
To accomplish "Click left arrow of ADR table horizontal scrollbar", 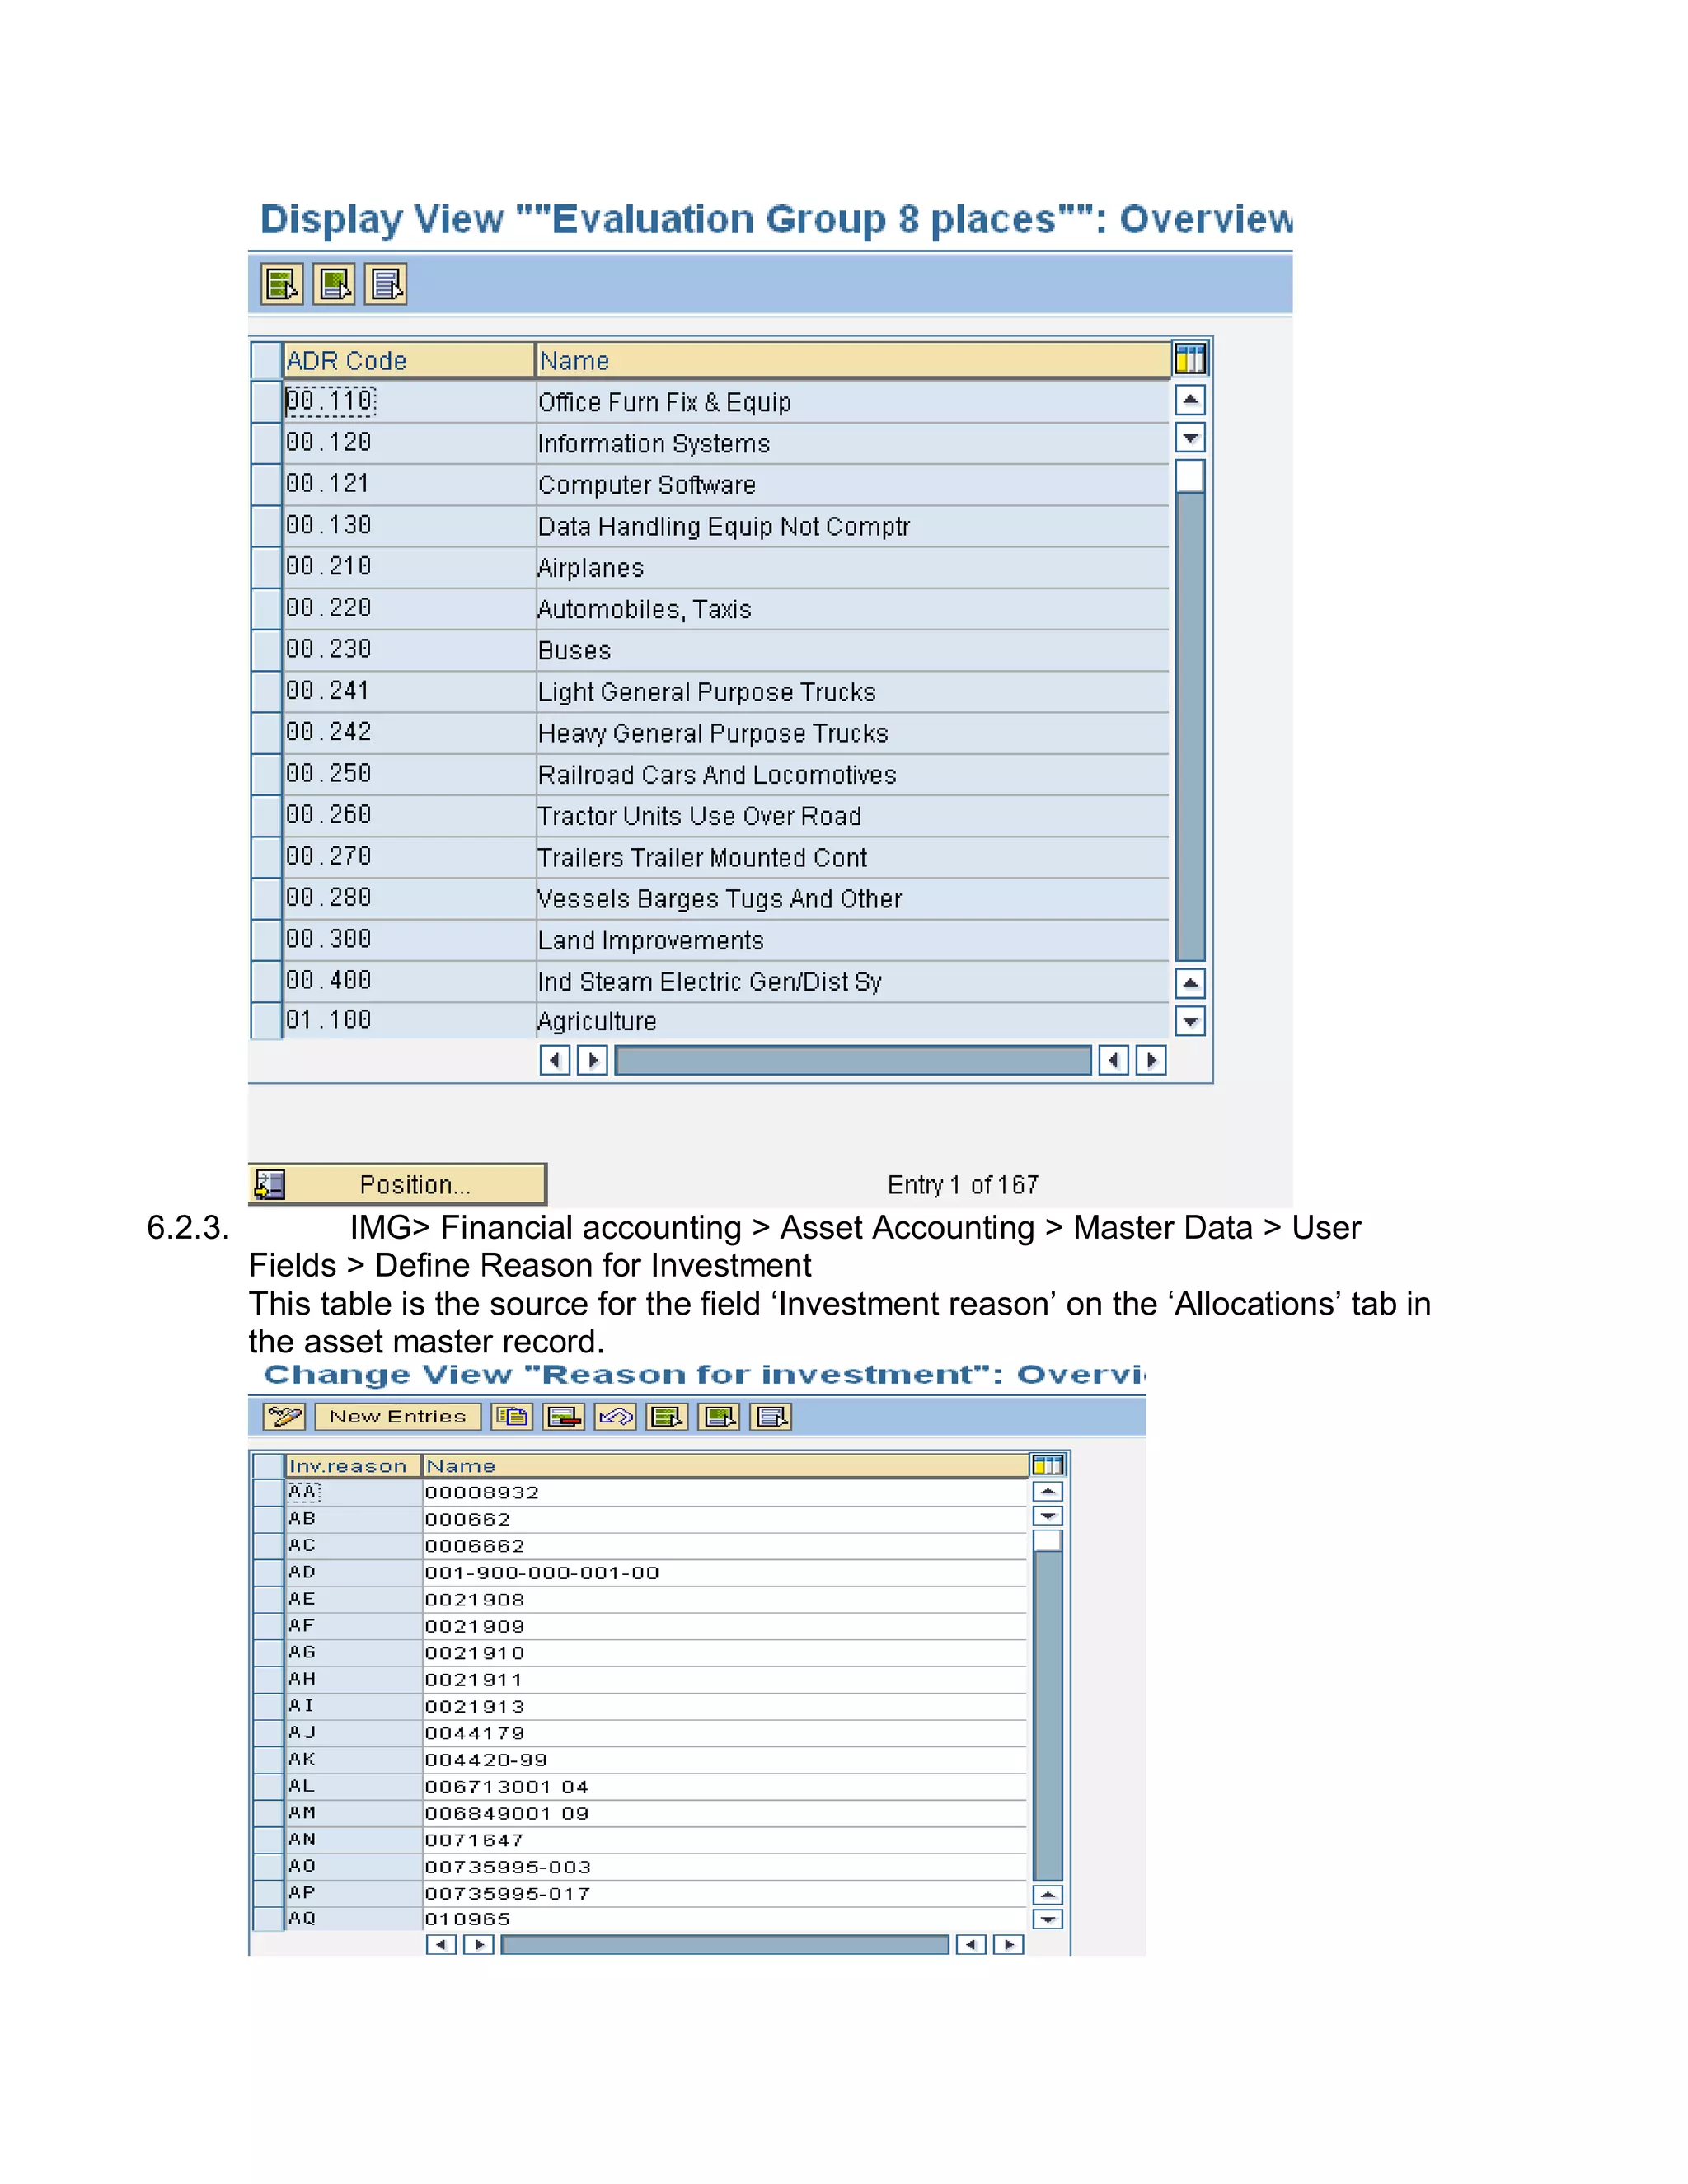I will (555, 1060).
